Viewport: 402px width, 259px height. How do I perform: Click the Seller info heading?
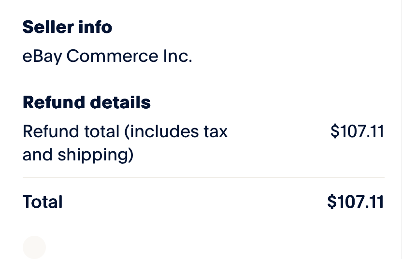[67, 27]
